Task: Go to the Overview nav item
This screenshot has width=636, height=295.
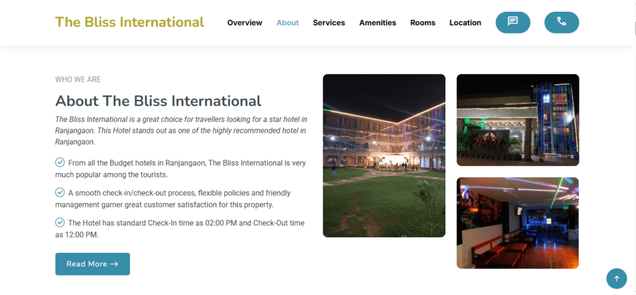Action: [x=245, y=23]
